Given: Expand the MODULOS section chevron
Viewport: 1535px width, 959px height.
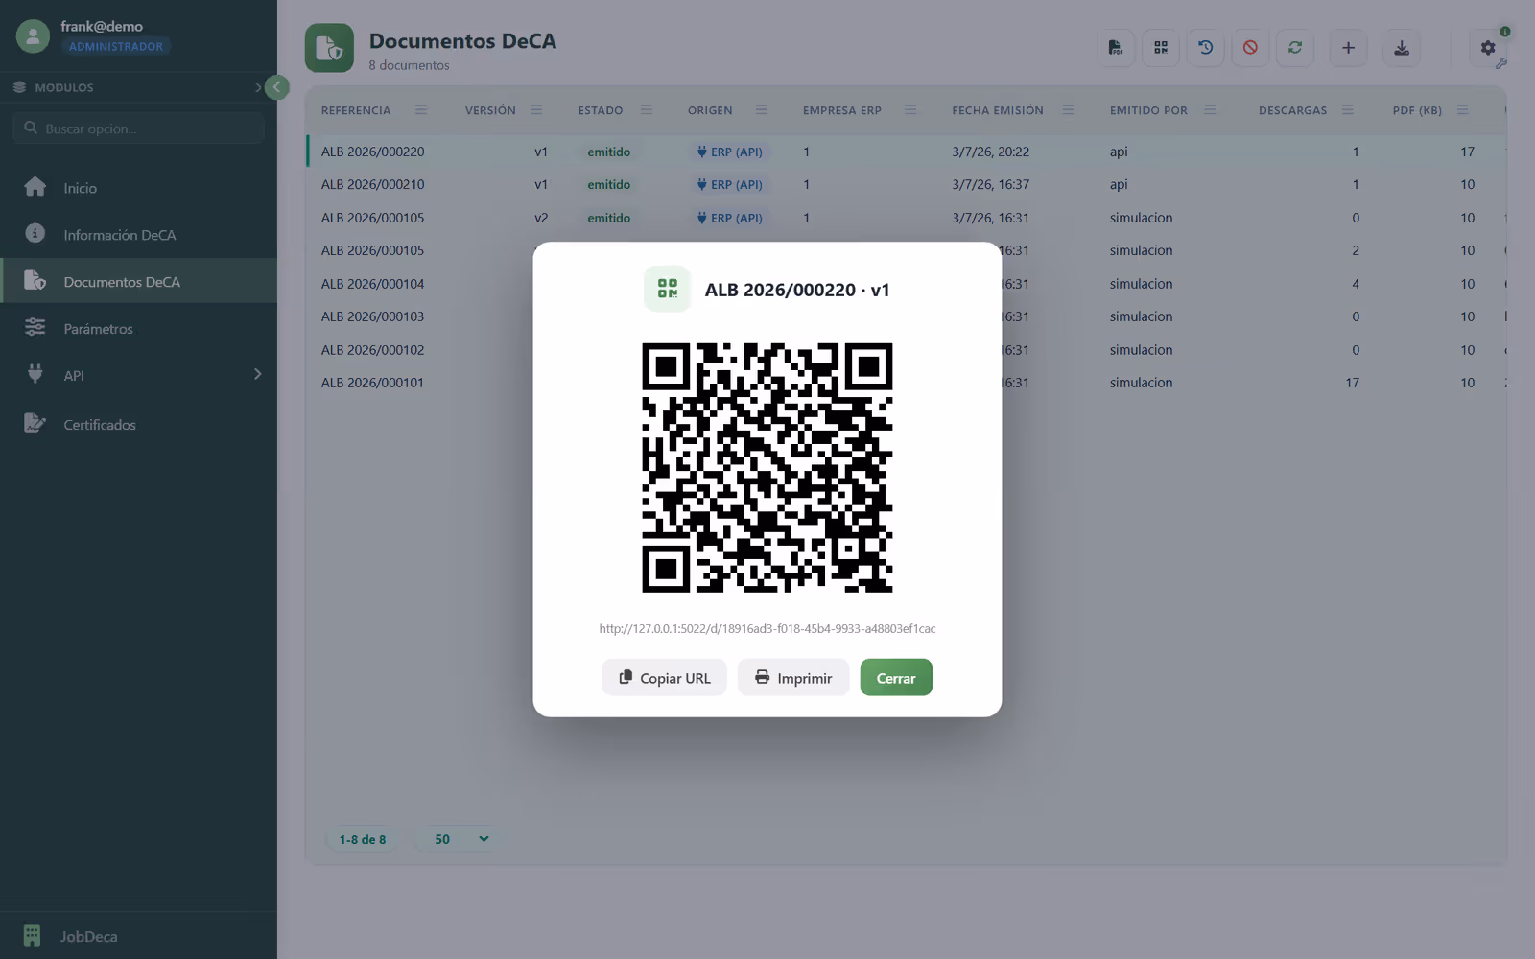Looking at the screenshot, I should 257,87.
